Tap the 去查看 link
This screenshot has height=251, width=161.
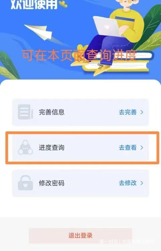pos(128,148)
